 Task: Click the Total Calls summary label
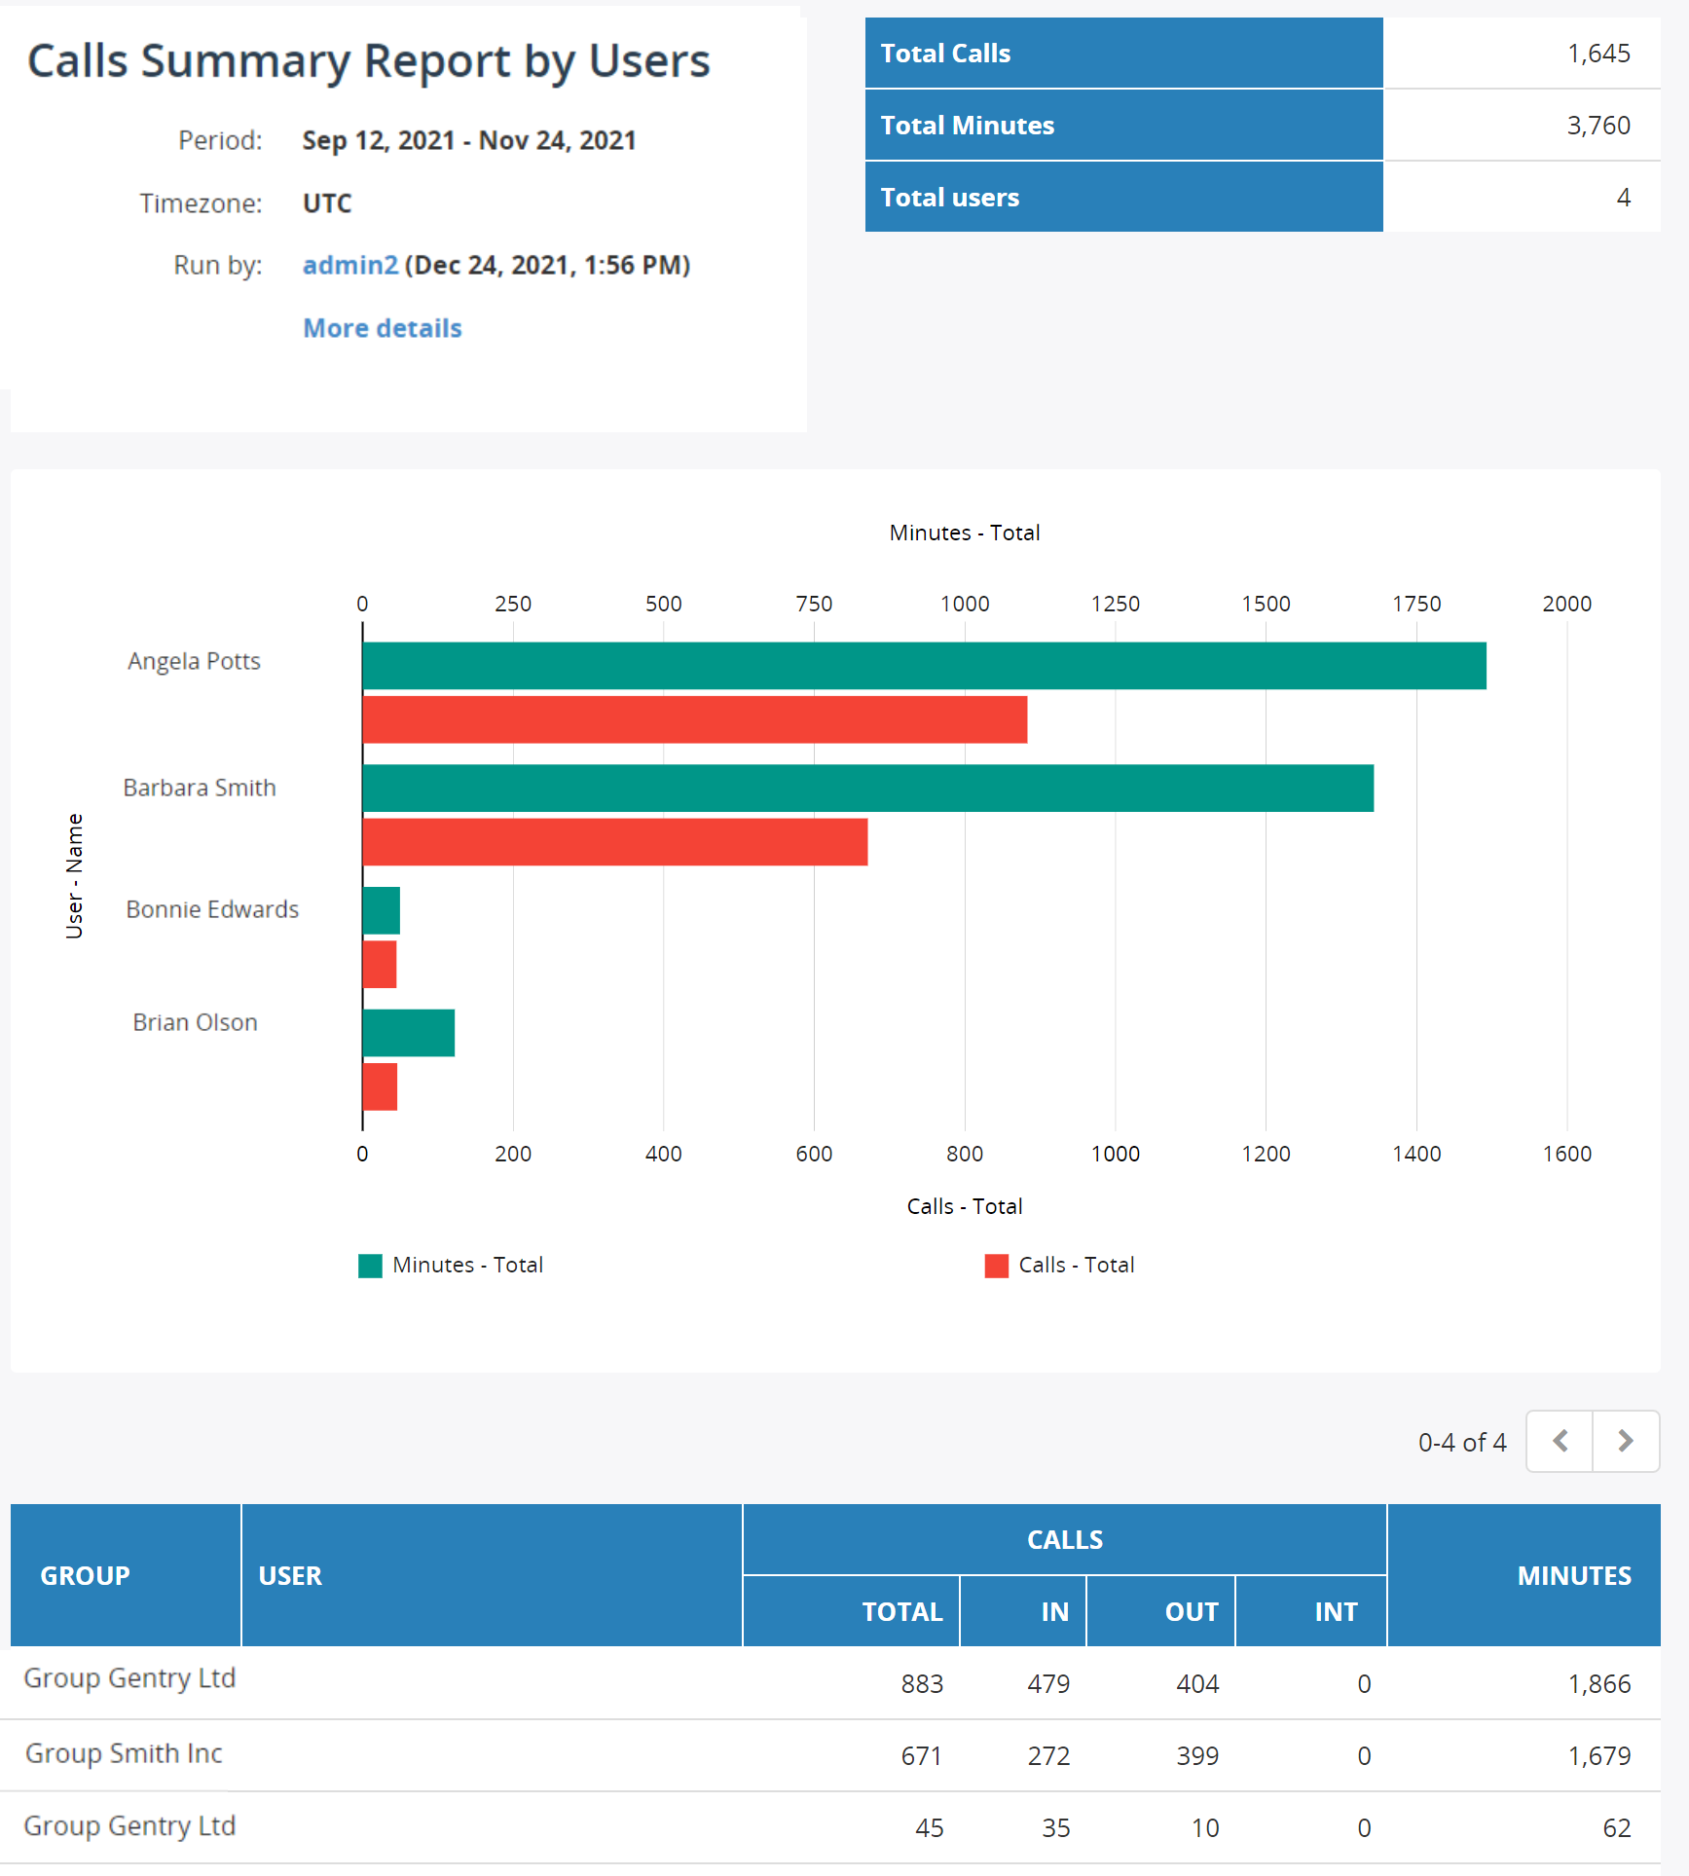click(x=945, y=54)
